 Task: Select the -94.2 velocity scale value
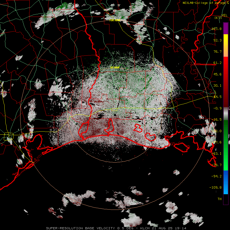pyautogui.click(x=216, y=176)
